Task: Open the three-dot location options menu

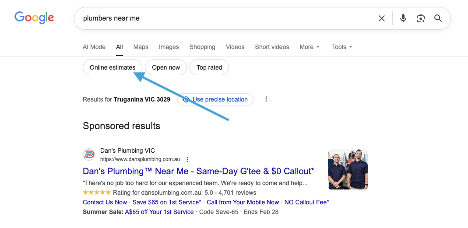Action: [x=266, y=99]
